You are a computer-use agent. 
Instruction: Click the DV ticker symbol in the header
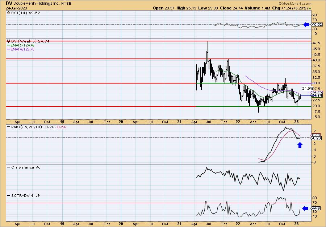pos(9,3)
